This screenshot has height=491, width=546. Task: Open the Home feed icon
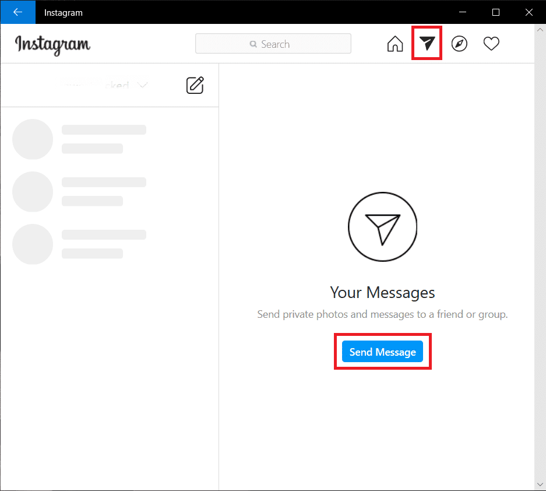point(395,44)
